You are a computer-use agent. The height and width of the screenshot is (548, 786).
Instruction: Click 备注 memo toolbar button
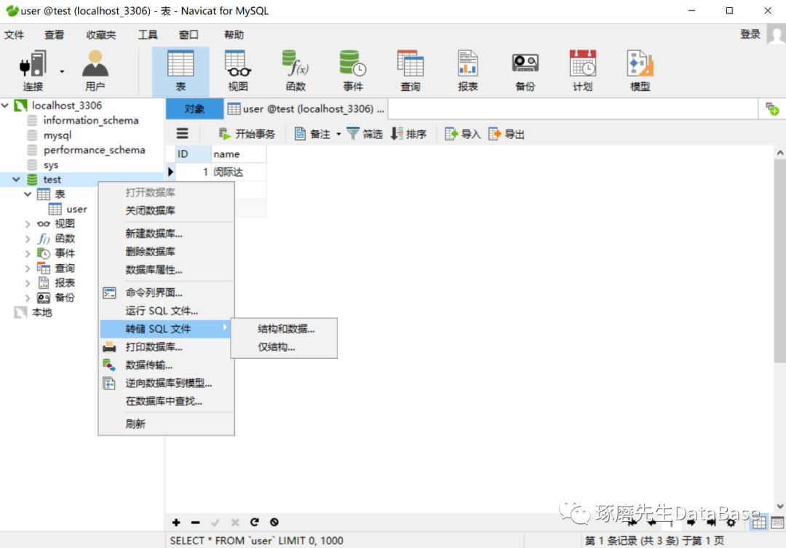pyautogui.click(x=312, y=134)
